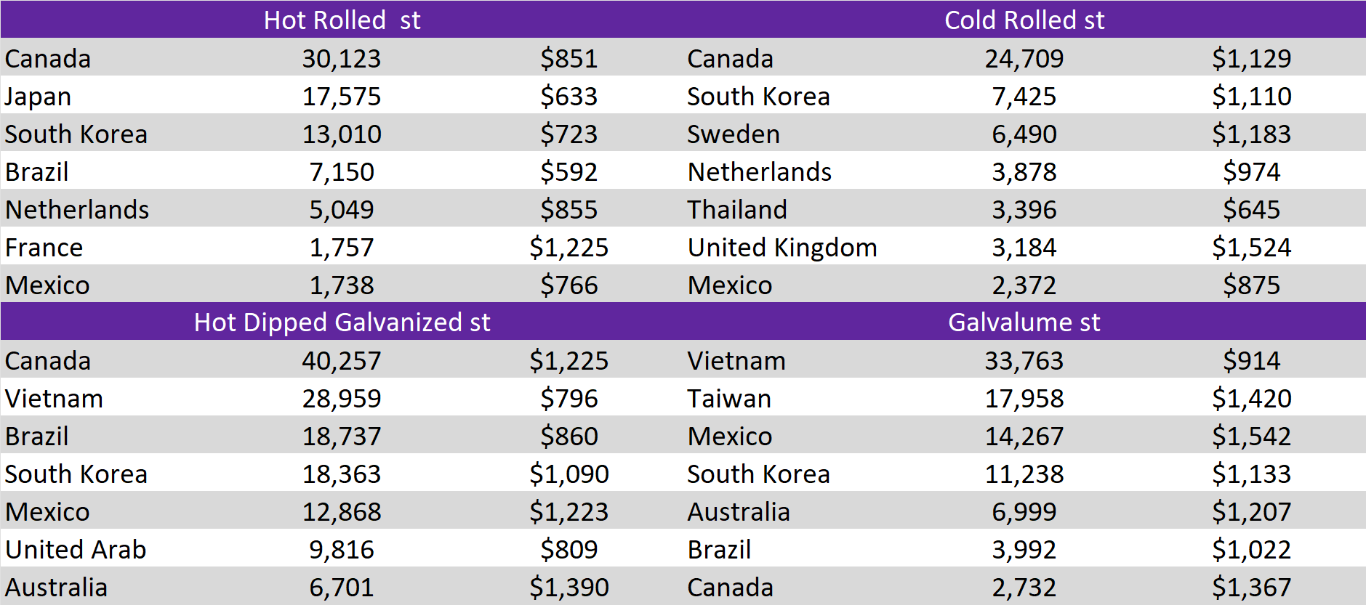Click the $1,524 price cell
Screen dimensions: 1366x605
[1251, 248]
